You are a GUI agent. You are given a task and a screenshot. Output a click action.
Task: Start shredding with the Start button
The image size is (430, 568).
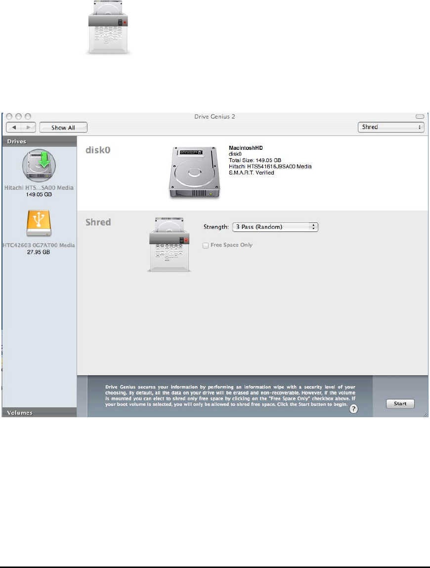pyautogui.click(x=400, y=403)
